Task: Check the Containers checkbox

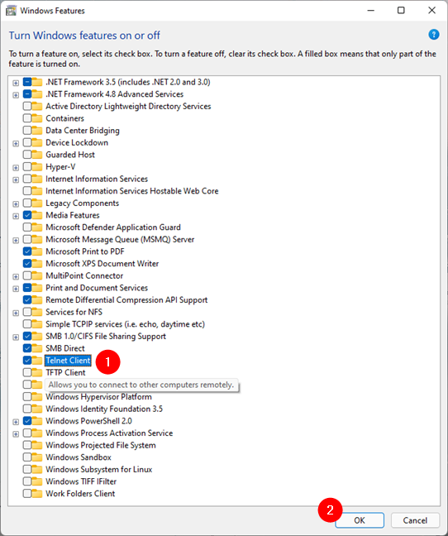Action: tap(27, 118)
